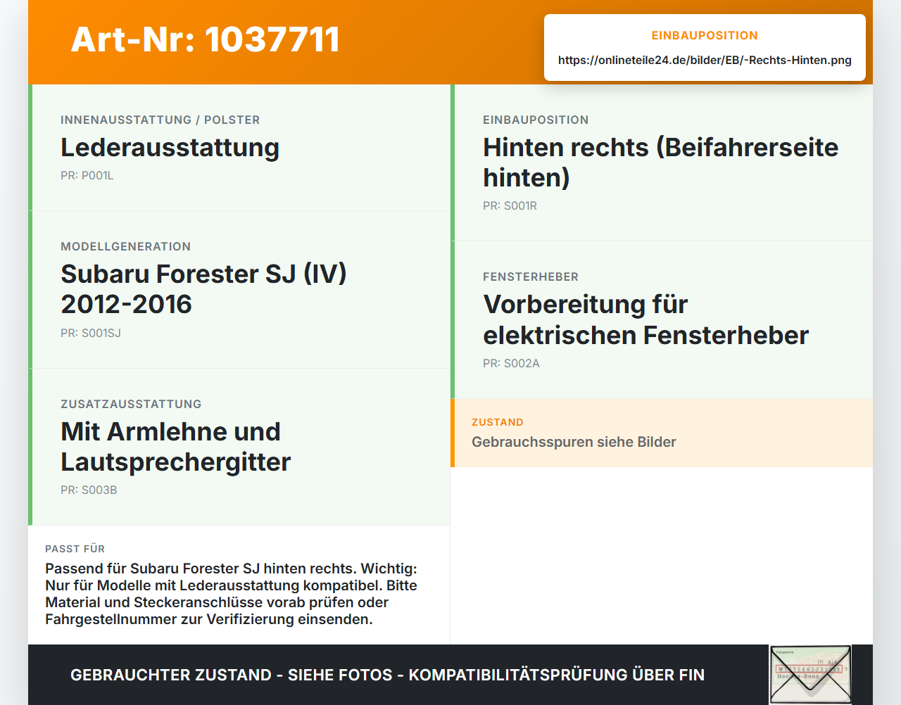This screenshot has height=705, width=901.
Task: Select the Gebrauchsspuren siehe Bilder text
Action: [x=574, y=442]
